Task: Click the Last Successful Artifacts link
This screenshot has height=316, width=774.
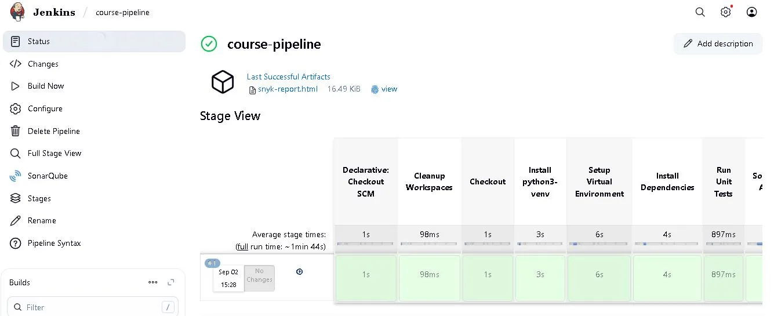Action: pyautogui.click(x=288, y=77)
